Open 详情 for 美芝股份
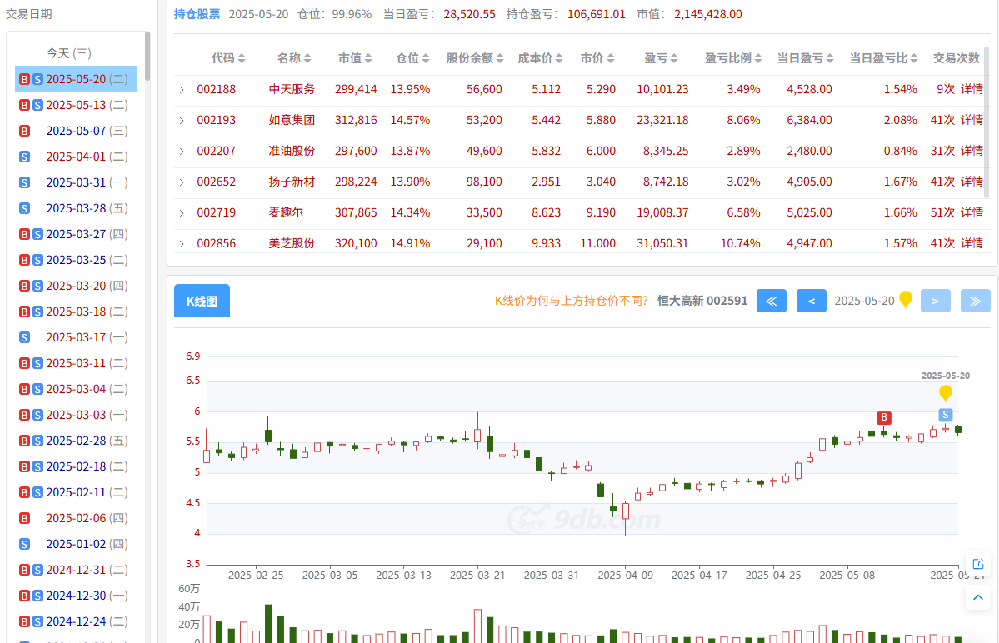The height and width of the screenshot is (643, 999). coord(972,244)
